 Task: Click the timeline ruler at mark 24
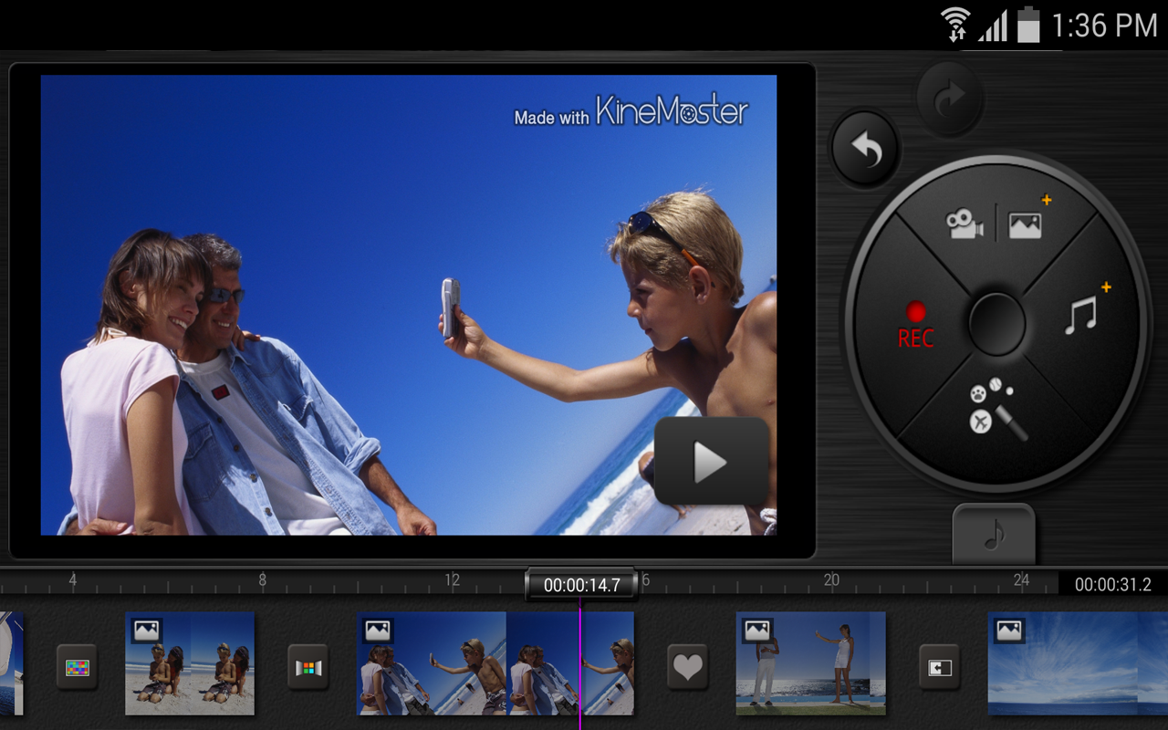[1021, 579]
